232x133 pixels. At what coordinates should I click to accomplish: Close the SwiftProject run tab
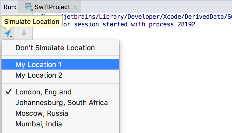[x=75, y=7]
